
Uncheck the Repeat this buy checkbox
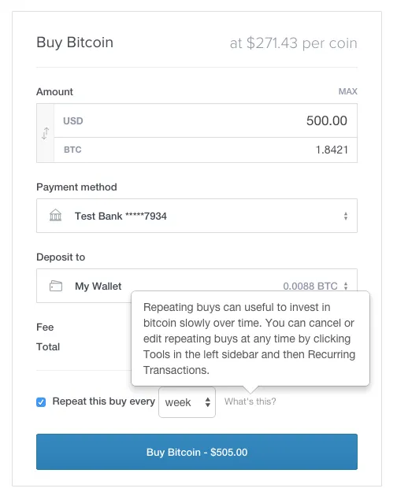[x=41, y=402]
